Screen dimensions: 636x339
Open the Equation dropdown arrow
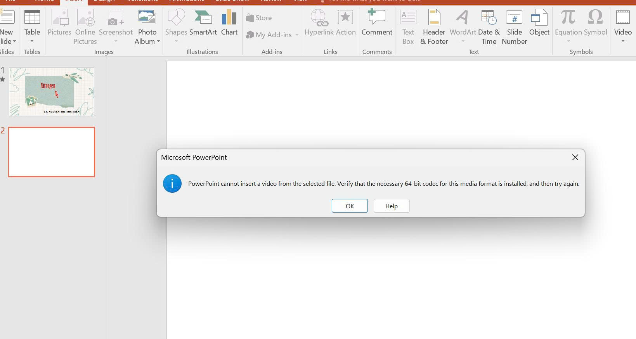(x=568, y=42)
